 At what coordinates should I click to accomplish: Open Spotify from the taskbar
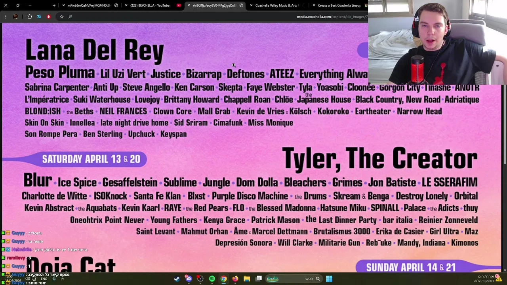click(x=212, y=279)
